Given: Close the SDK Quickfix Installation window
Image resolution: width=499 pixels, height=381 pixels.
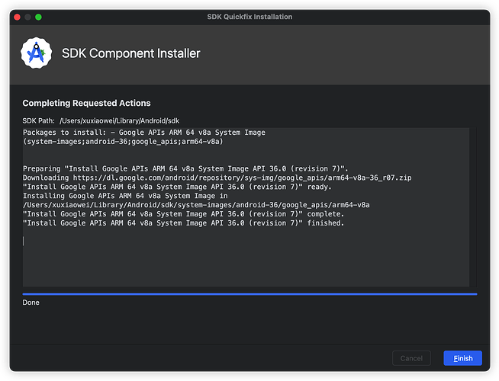Looking at the screenshot, I should [x=16, y=17].
